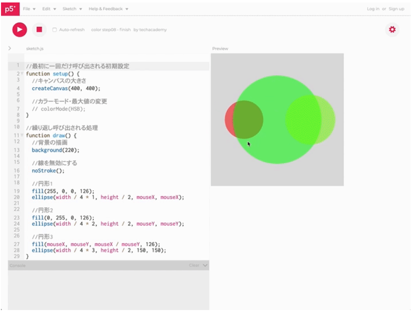Open the Sketch dropdown menu

[x=72, y=9]
